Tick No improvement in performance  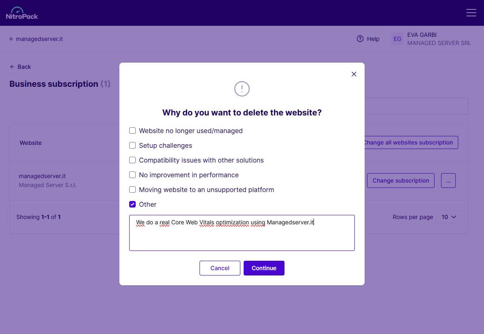click(x=132, y=175)
